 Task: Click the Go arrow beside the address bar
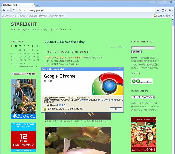coord(158,10)
